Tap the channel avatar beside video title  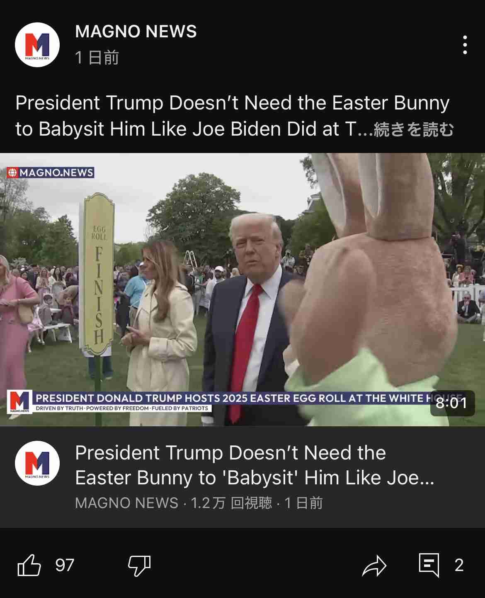point(37,463)
